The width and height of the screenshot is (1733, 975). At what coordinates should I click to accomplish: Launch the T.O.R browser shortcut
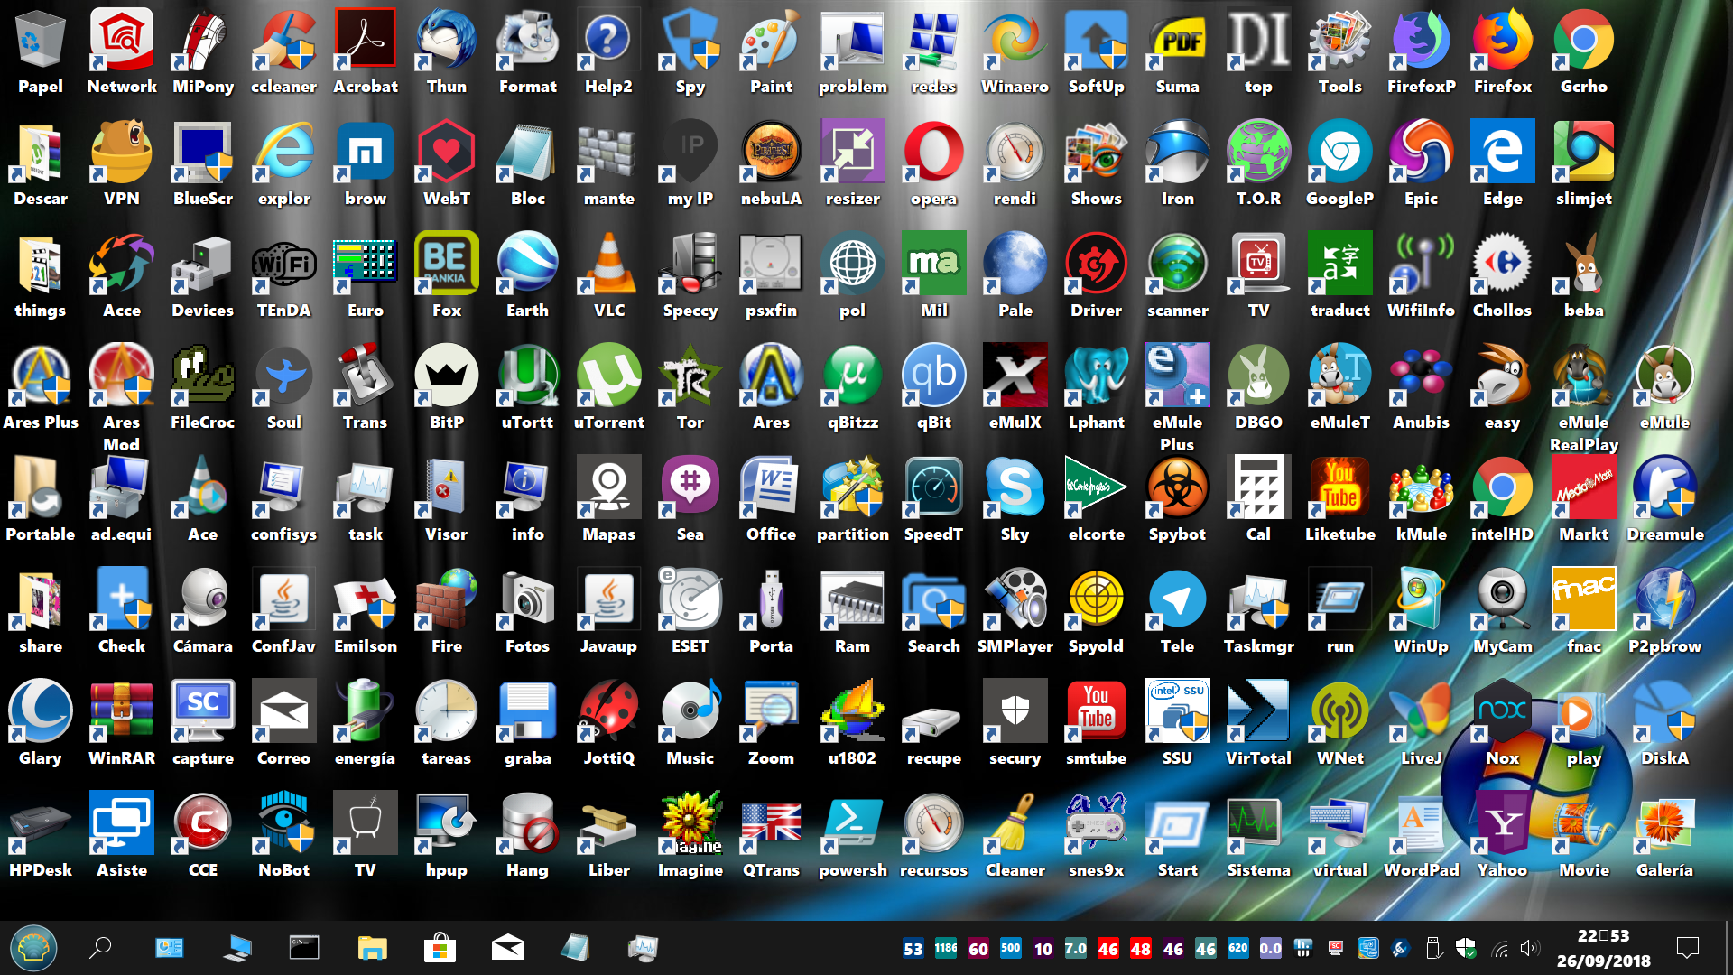(x=1259, y=163)
